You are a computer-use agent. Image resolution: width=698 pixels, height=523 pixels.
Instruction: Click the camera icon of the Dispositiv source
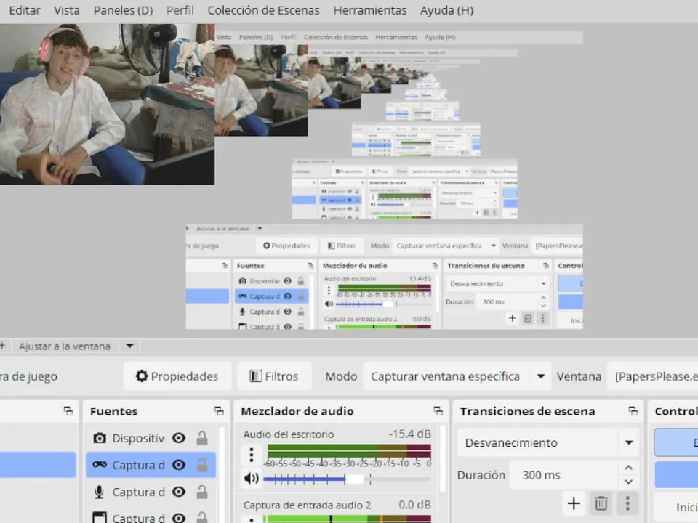coord(100,439)
